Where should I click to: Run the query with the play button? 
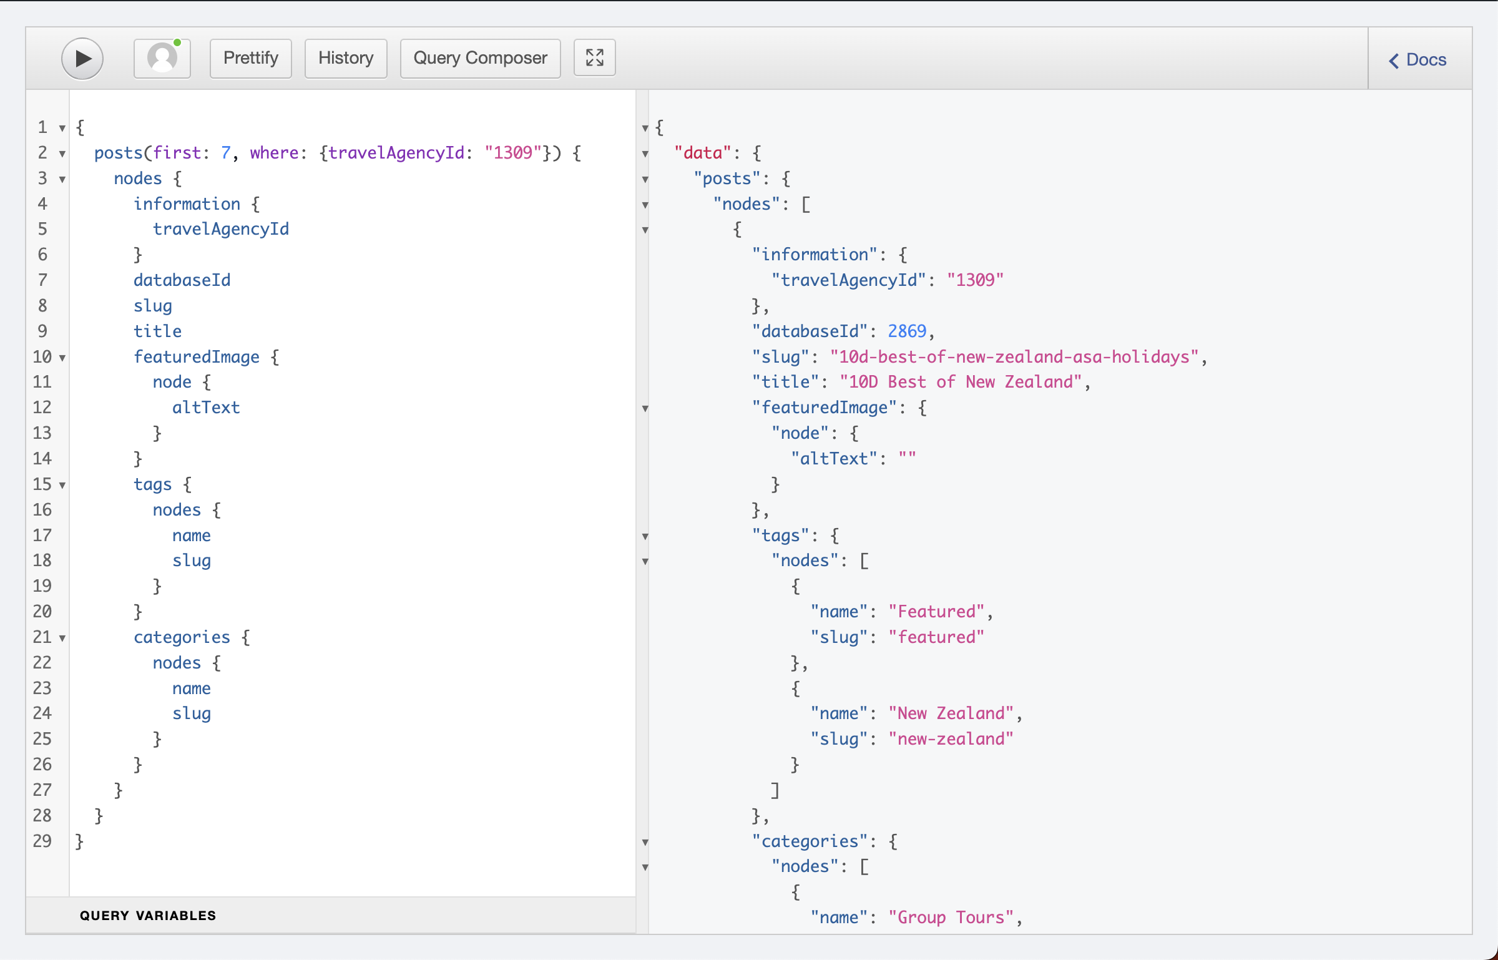[x=82, y=59]
